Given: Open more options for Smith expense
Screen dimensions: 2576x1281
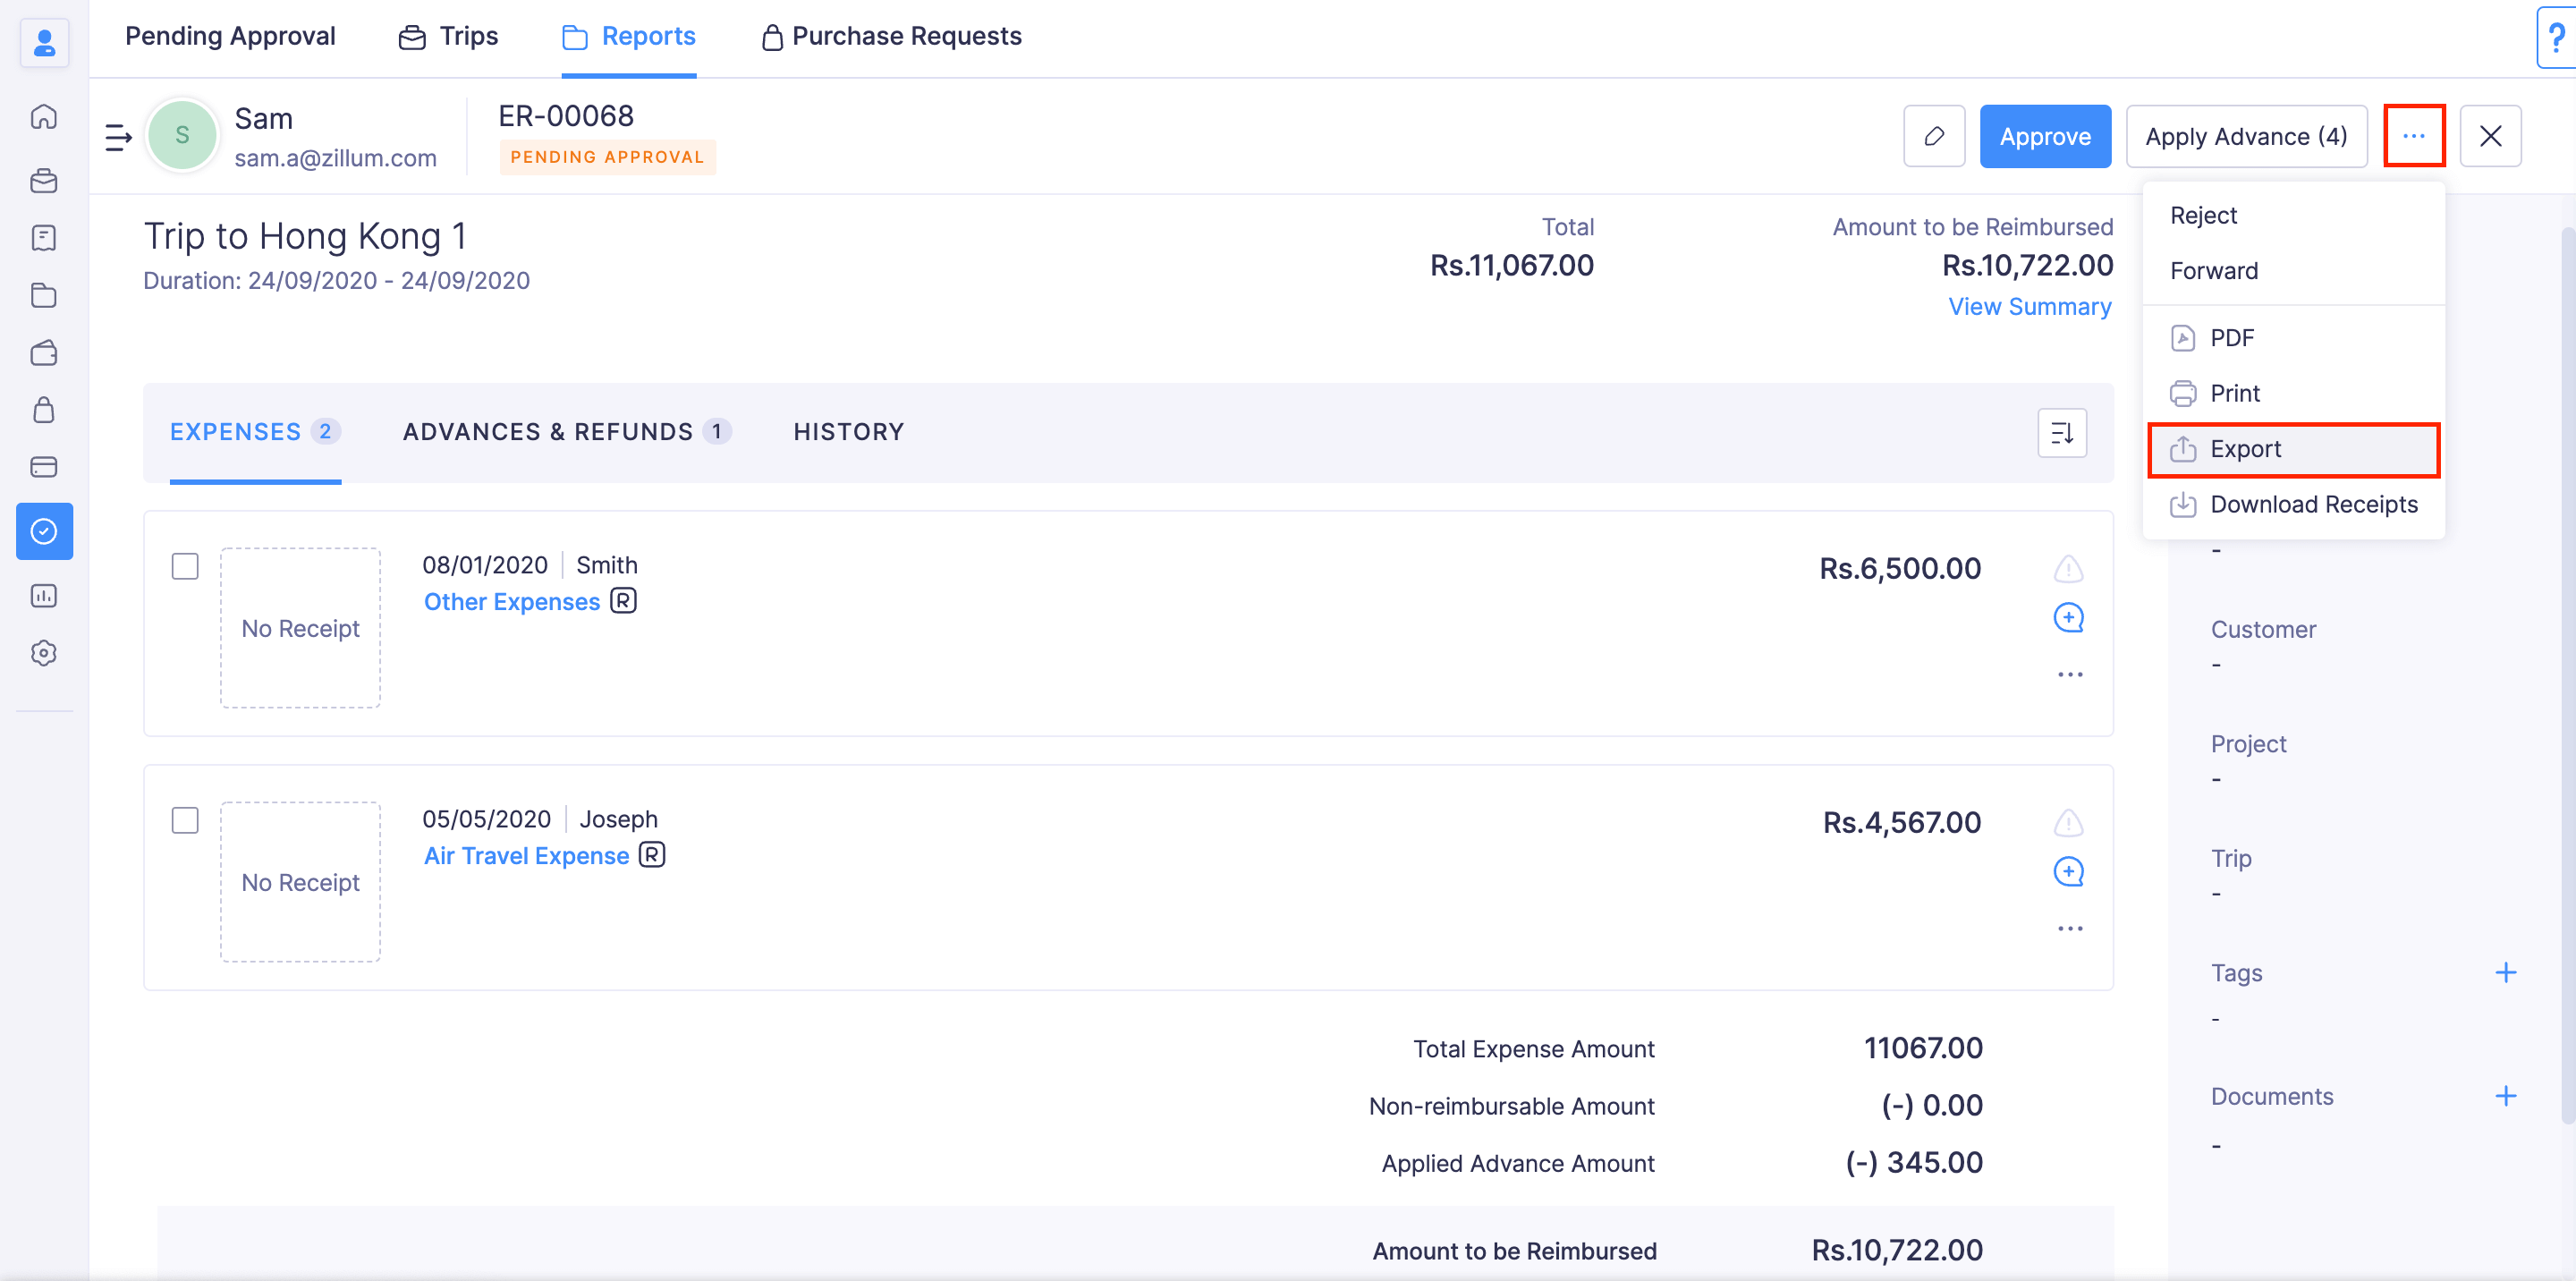Looking at the screenshot, I should (x=2069, y=675).
